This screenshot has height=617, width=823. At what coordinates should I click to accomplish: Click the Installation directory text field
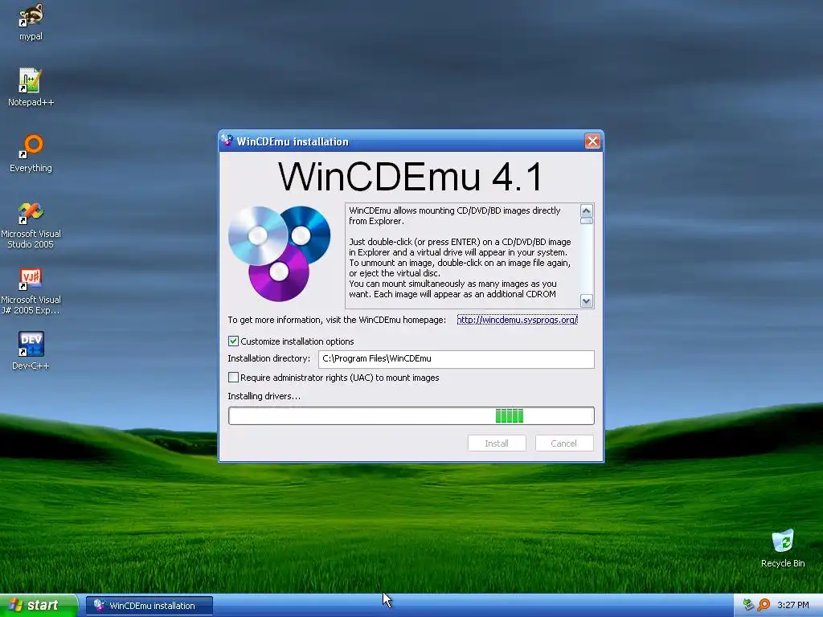[457, 359]
